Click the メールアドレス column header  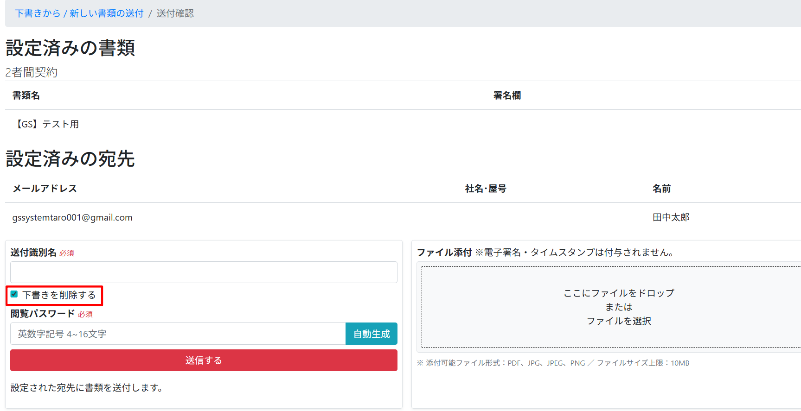click(45, 189)
